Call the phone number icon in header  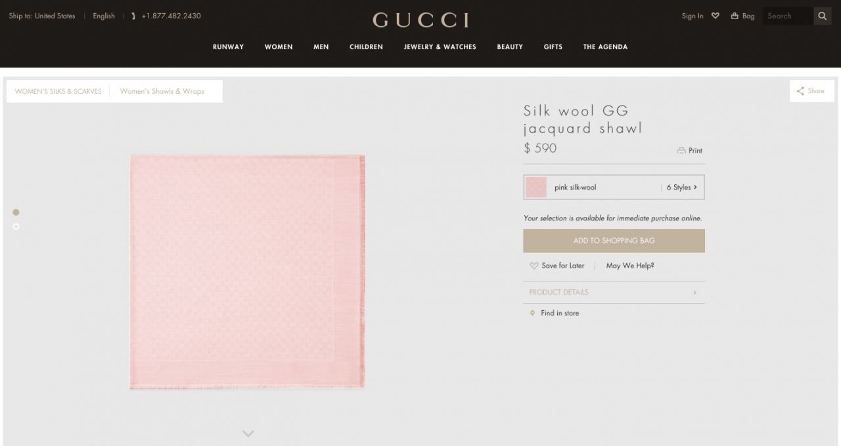click(134, 16)
